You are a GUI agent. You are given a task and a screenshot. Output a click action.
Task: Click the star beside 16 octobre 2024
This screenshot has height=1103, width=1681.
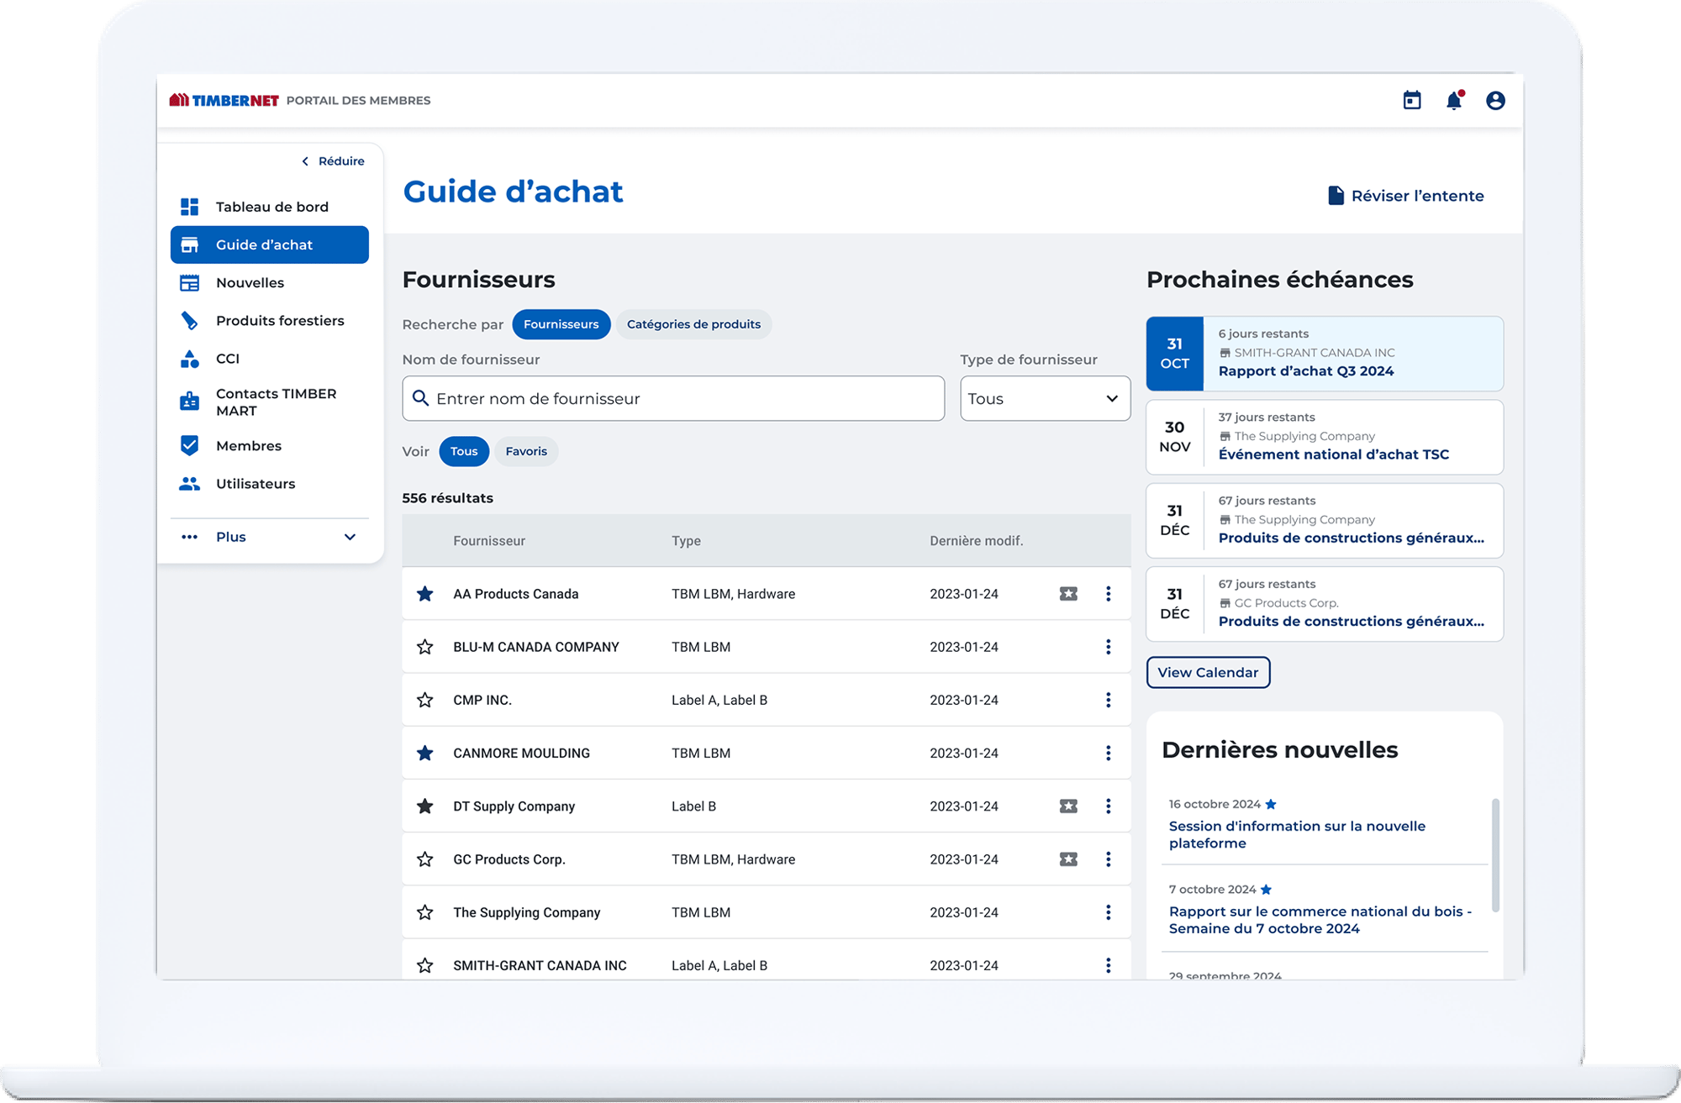pos(1271,804)
